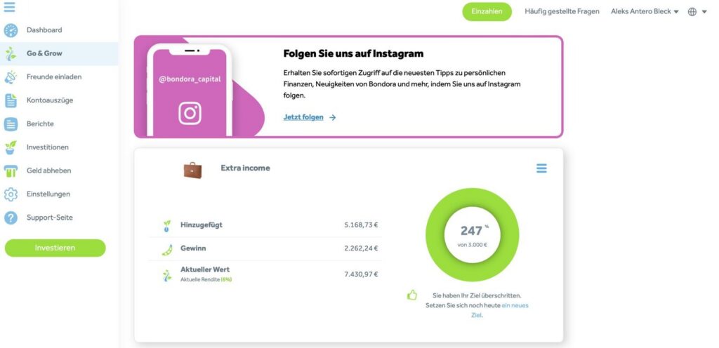719x348 pixels.
Task: Click the Berichte report icon
Action: [x=11, y=124]
